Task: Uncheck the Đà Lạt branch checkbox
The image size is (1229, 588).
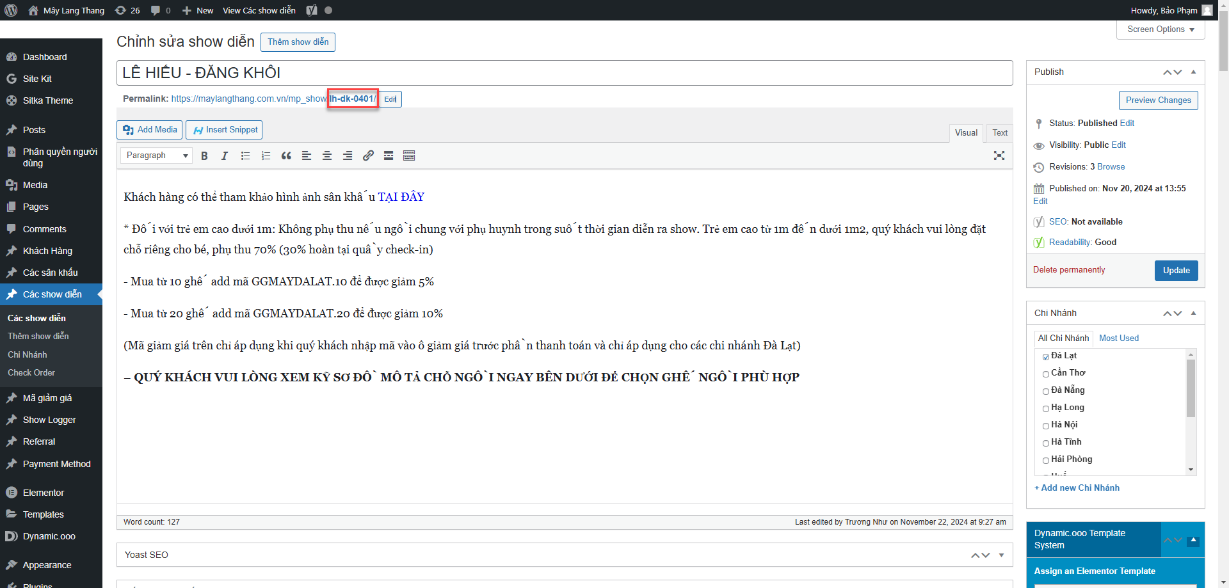Action: click(x=1045, y=357)
